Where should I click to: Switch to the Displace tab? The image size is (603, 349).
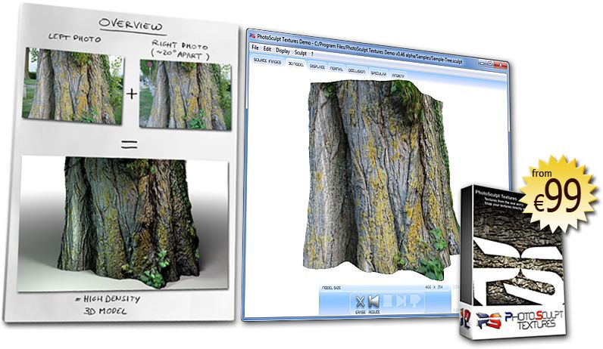(317, 66)
